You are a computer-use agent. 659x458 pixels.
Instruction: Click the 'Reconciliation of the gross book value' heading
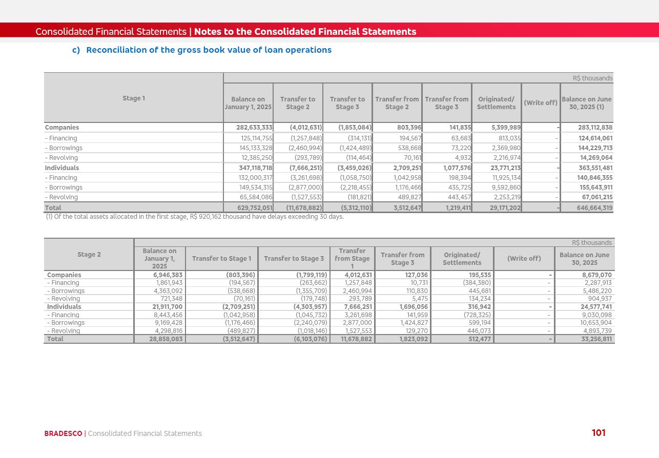(x=209, y=50)
